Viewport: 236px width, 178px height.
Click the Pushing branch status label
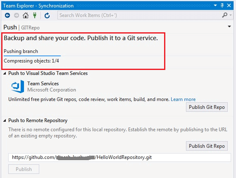click(21, 51)
